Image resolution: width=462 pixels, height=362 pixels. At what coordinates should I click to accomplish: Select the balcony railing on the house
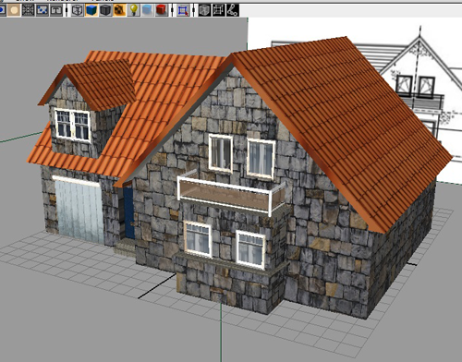(x=231, y=193)
